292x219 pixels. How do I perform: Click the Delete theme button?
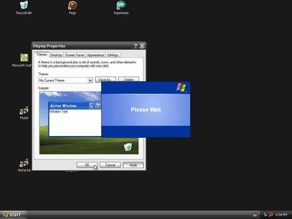point(129,79)
